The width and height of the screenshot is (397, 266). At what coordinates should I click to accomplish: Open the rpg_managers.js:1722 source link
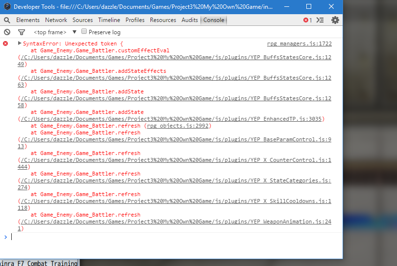(x=299, y=44)
